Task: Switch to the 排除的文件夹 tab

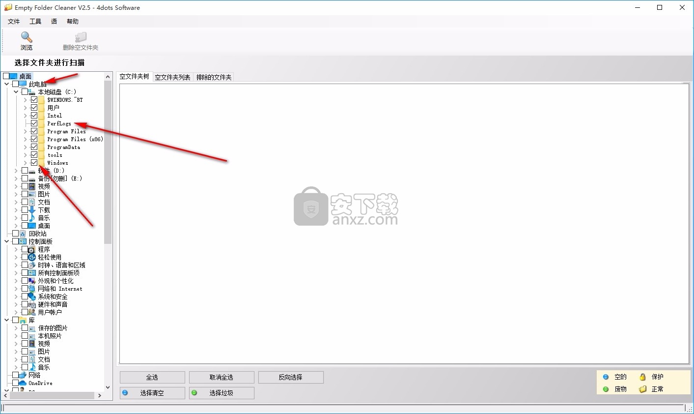Action: tap(214, 77)
